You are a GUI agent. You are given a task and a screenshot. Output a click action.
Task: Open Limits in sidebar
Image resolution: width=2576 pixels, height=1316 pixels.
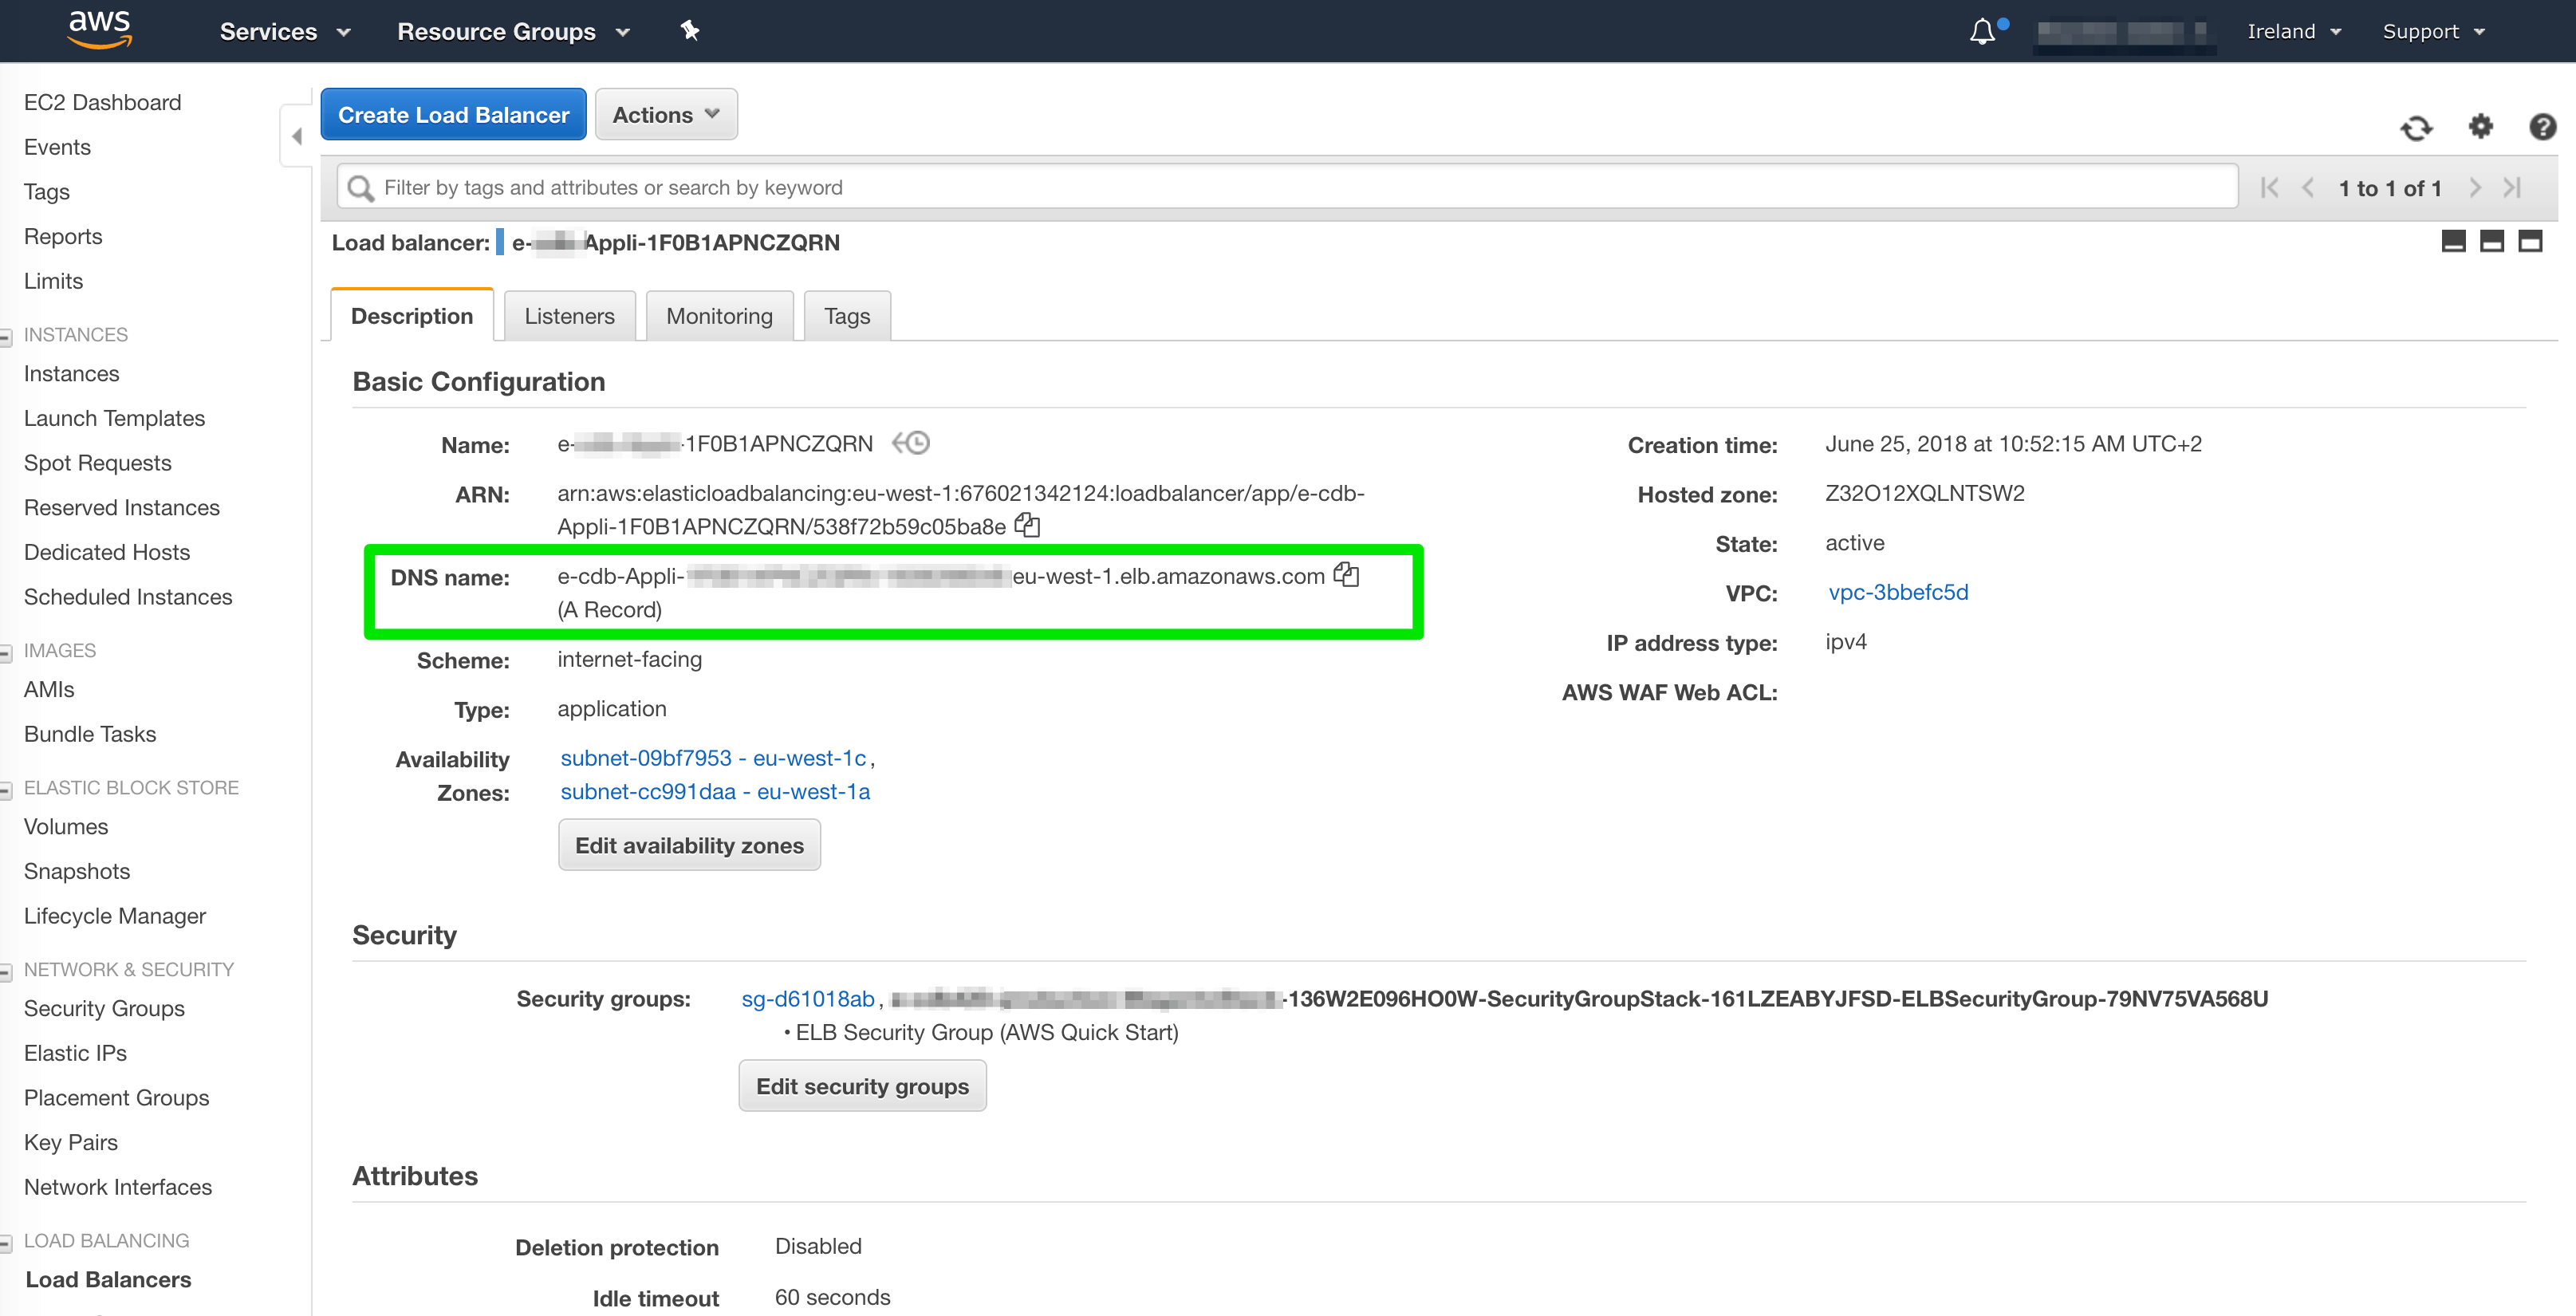tap(53, 281)
